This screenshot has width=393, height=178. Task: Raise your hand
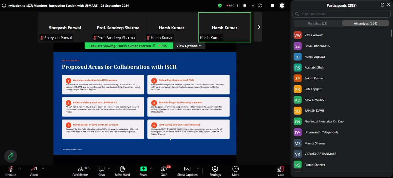[122, 171]
